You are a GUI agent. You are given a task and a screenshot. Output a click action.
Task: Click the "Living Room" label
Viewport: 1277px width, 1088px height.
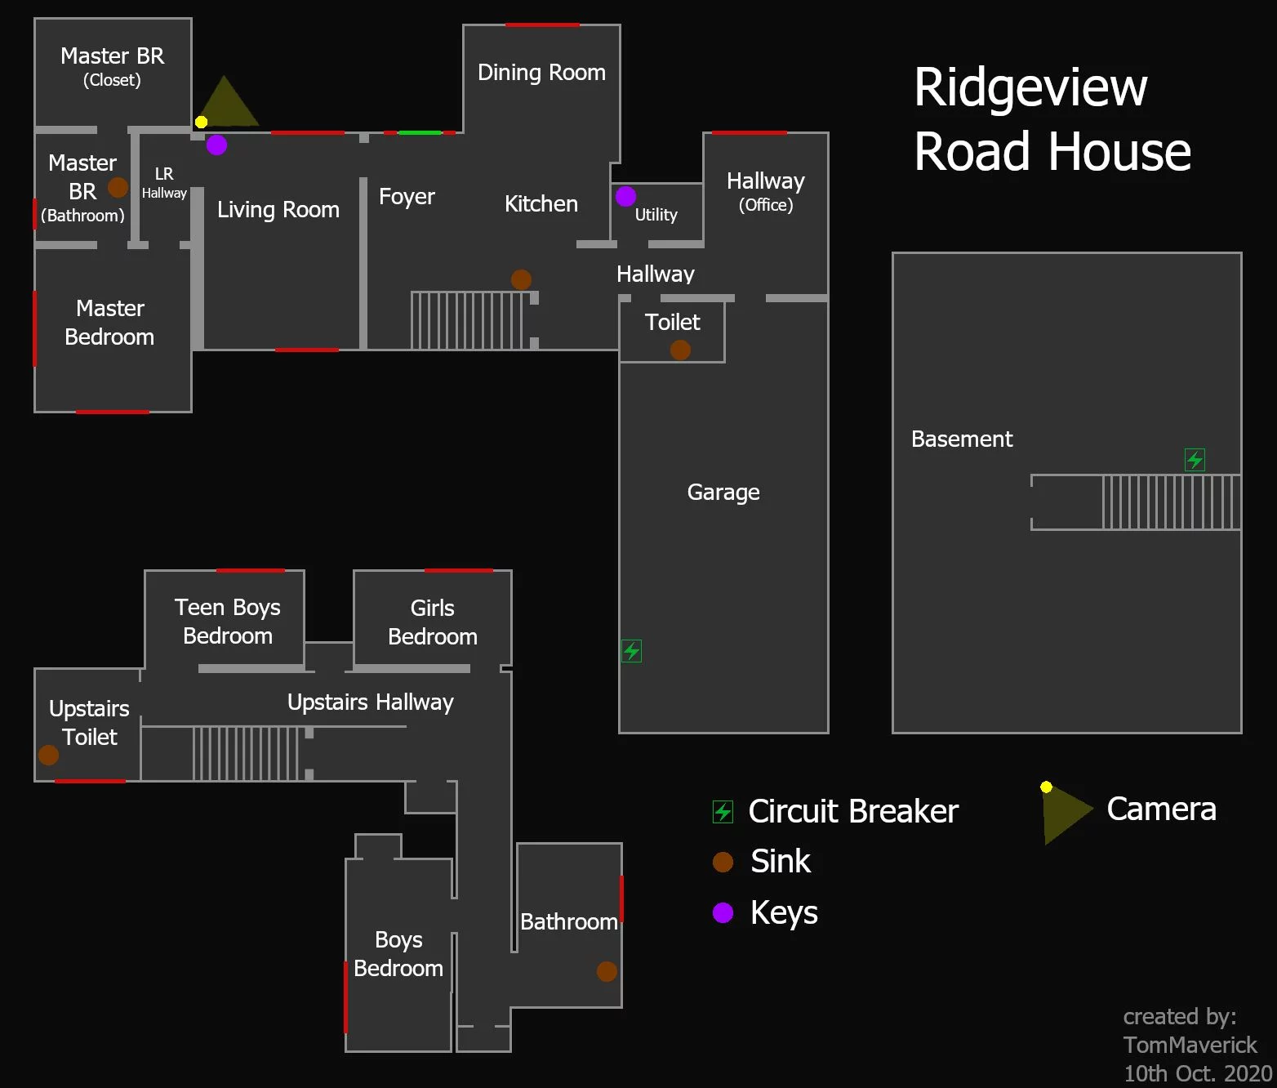click(x=278, y=210)
